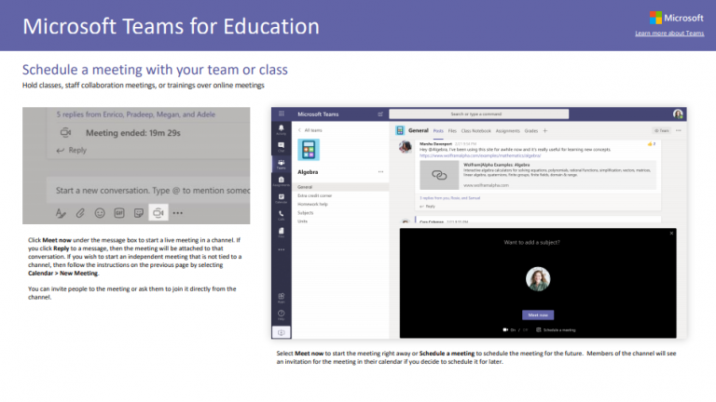This screenshot has height=402, width=716.
Task: Click the Search or type a command box
Action: 478,114
